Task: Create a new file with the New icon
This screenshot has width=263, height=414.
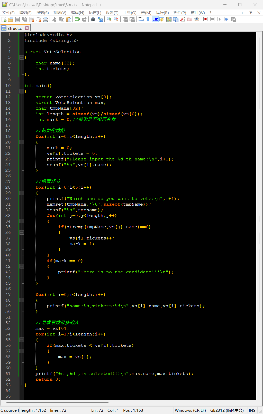Action: pos(4,19)
